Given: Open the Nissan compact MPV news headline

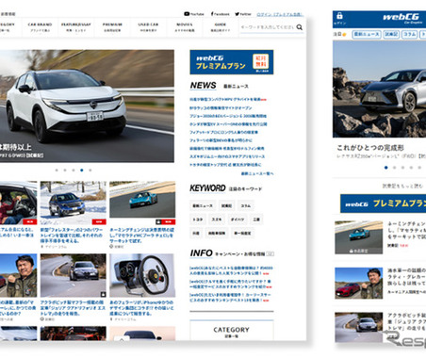Looking at the screenshot, I should pyautogui.click(x=228, y=99).
